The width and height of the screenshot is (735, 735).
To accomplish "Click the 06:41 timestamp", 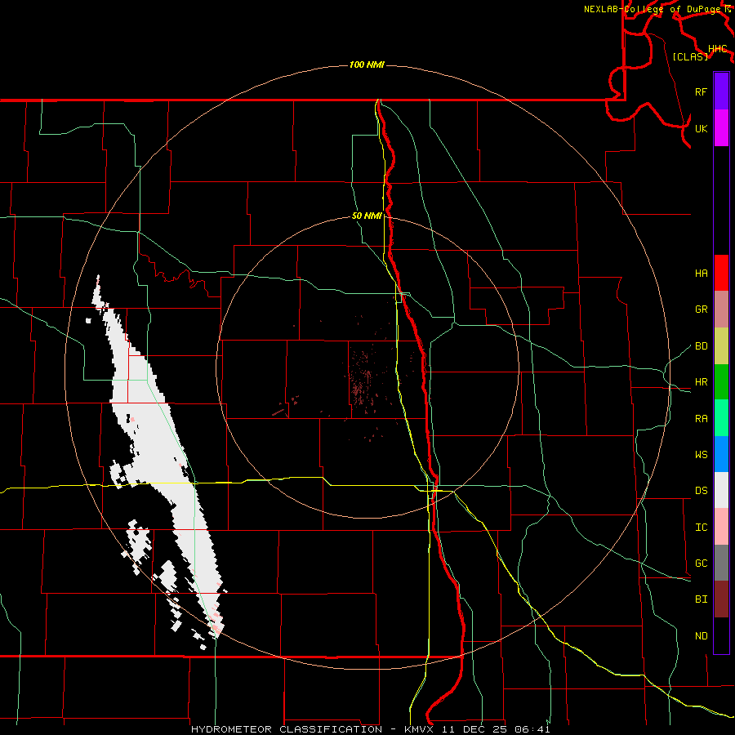I will click(x=532, y=729).
